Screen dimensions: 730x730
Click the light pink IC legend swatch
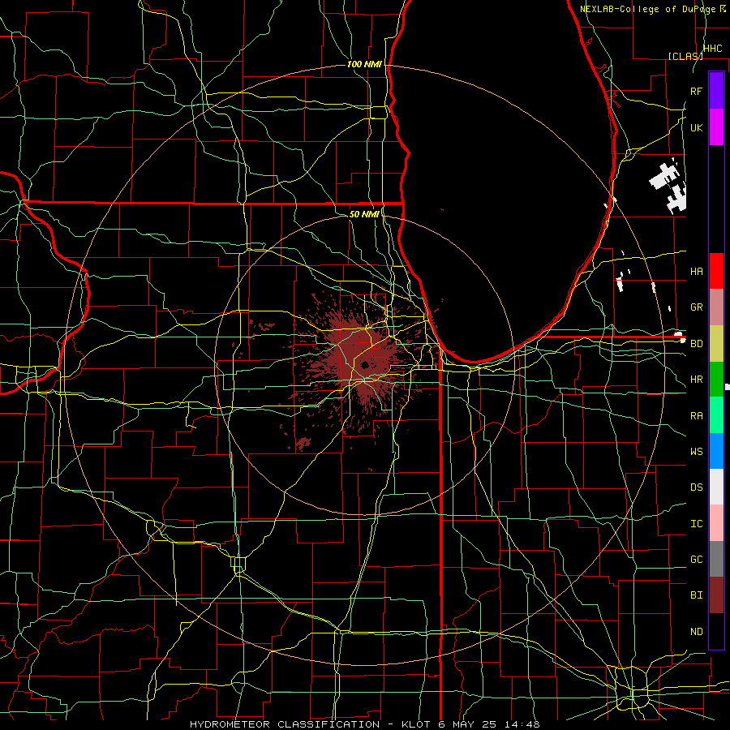(716, 523)
